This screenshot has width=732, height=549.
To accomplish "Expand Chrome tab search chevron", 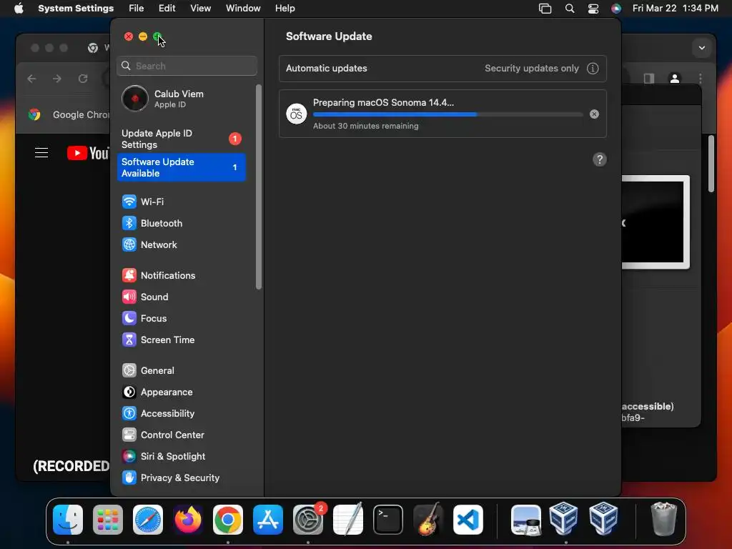I will pos(702,48).
